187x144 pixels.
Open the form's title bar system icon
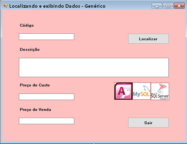pyautogui.click(x=5, y=5)
